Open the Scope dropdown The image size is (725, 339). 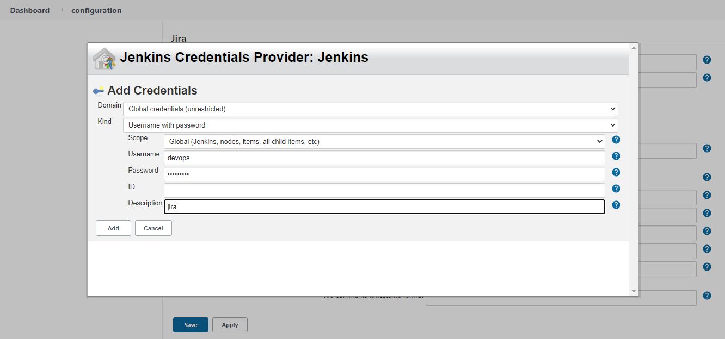tap(384, 141)
